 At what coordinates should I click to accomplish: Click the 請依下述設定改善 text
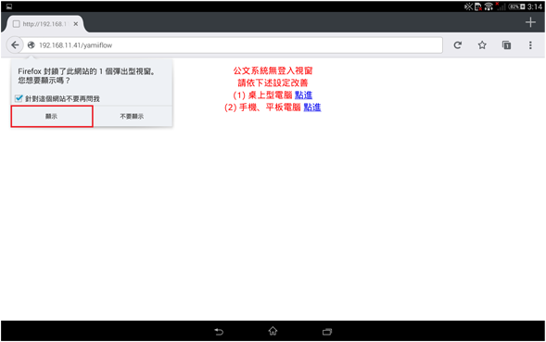coord(273,82)
